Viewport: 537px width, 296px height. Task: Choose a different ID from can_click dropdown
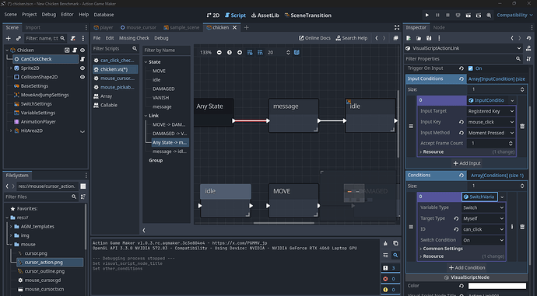pos(483,229)
